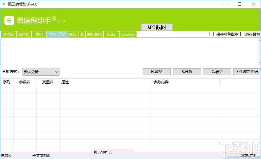Open the POST分析 tab
This screenshot has width=261, height=159.
coord(57,34)
